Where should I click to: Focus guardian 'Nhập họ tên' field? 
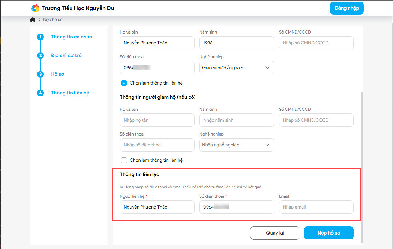157,120
